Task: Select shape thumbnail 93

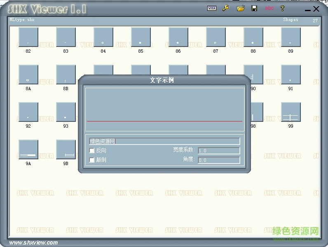Action: (x=66, y=112)
